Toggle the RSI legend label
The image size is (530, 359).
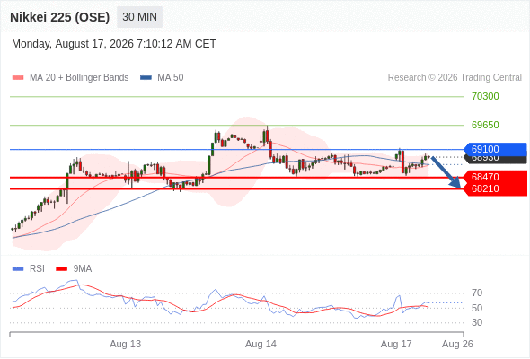click(x=37, y=269)
